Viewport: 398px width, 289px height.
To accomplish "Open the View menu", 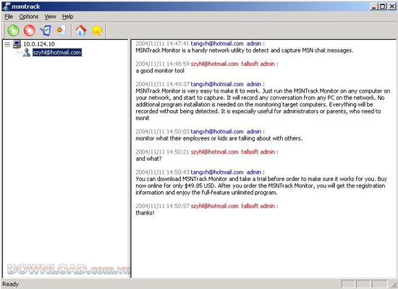I will click(50, 17).
